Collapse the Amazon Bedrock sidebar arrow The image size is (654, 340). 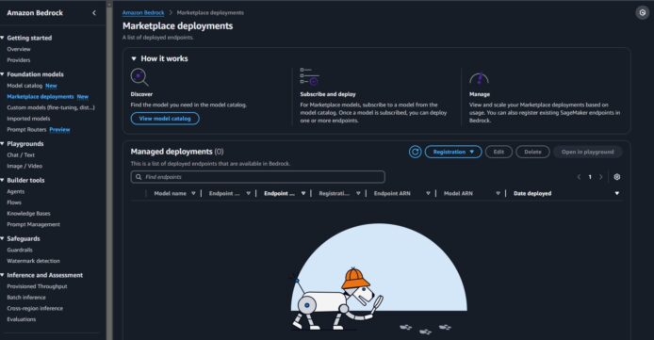click(94, 13)
